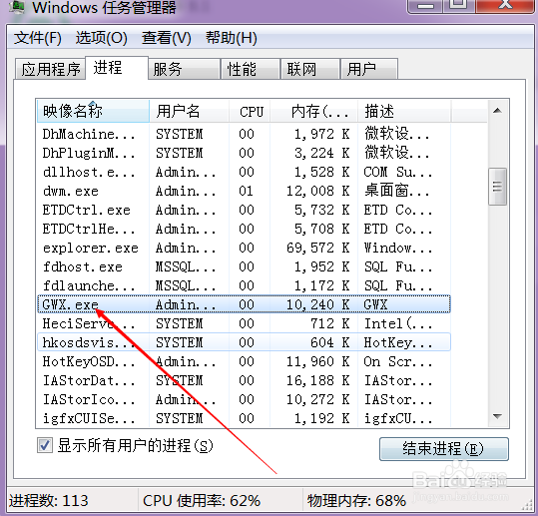Viewport: 538px width, 516px height.
Task: Click the CPU 使用率: 62% status entry
Action: click(x=202, y=501)
